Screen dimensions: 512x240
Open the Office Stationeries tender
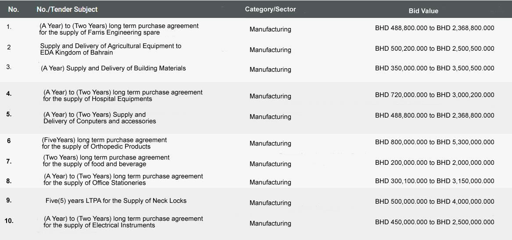pyautogui.click(x=123, y=180)
